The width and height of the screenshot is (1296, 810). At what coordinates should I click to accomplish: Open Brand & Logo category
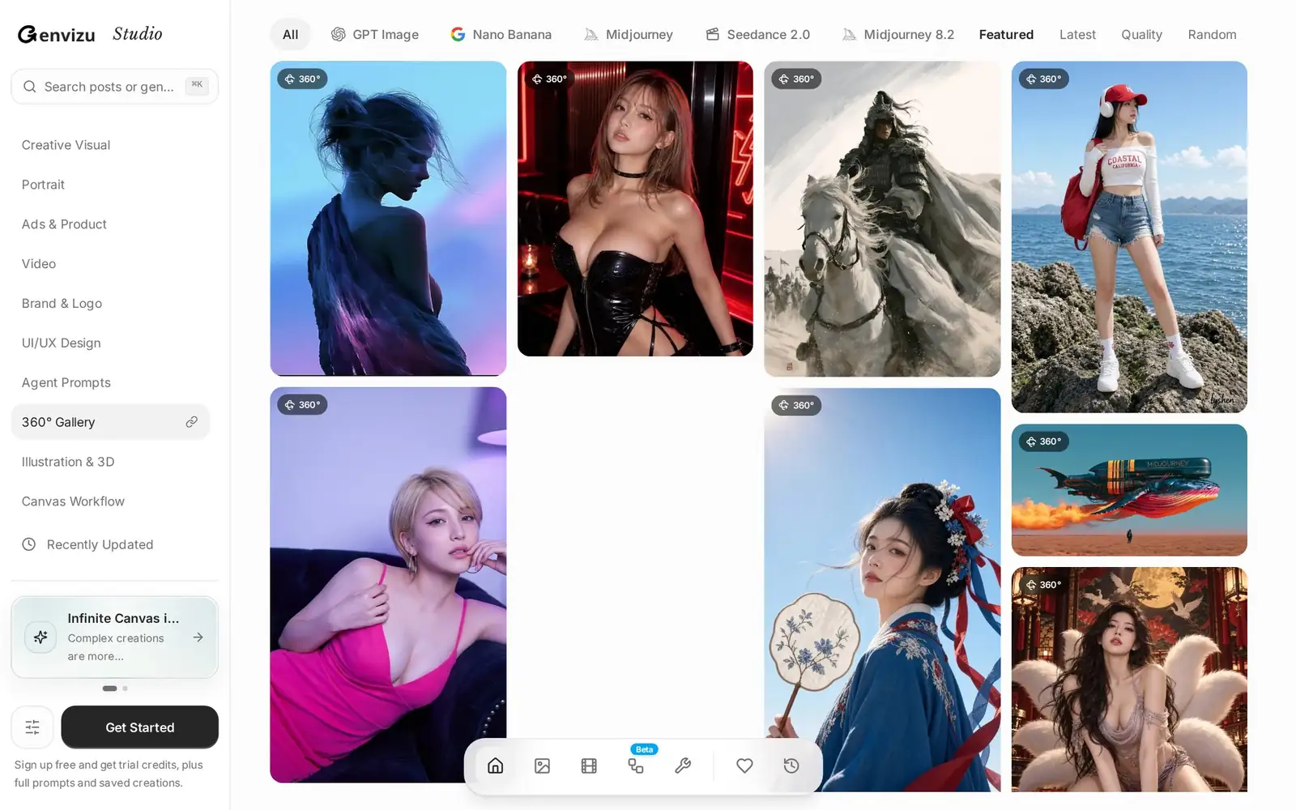[110, 304]
